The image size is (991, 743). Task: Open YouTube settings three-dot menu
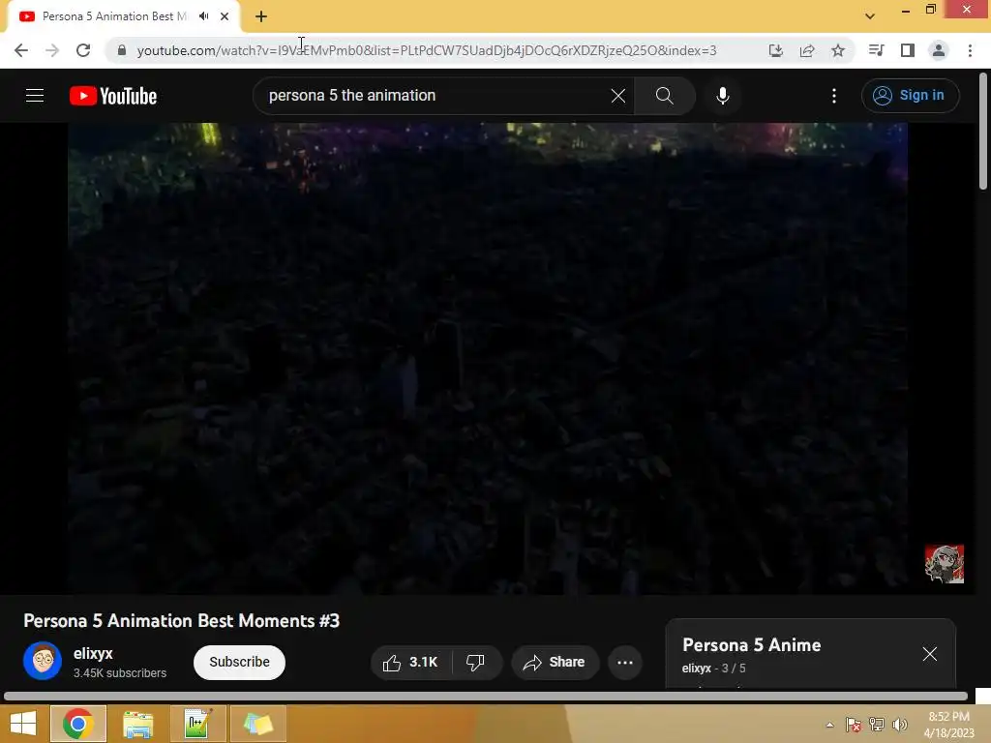(x=834, y=96)
